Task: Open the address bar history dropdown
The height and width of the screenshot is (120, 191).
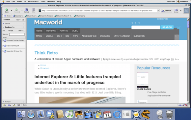Action: pos(158,11)
